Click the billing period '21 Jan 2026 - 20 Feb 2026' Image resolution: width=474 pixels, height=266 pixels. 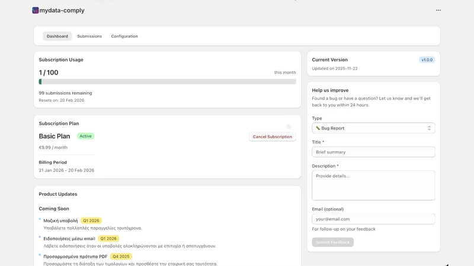[x=66, y=170]
